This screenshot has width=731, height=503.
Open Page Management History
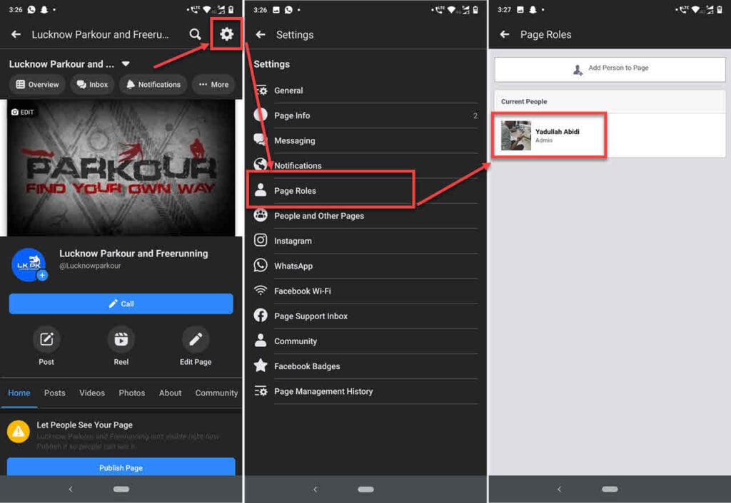[x=366, y=392]
